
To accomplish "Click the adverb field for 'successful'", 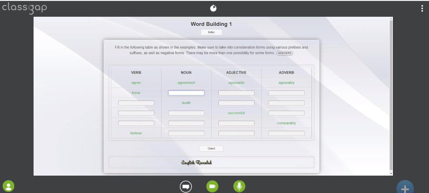I will 287,113.
